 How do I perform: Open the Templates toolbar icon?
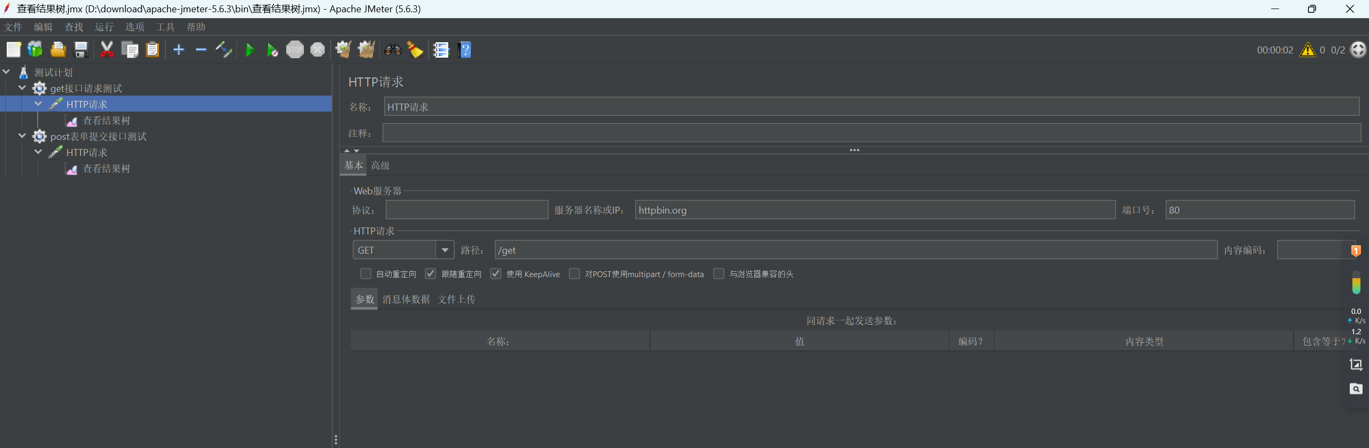[x=35, y=50]
